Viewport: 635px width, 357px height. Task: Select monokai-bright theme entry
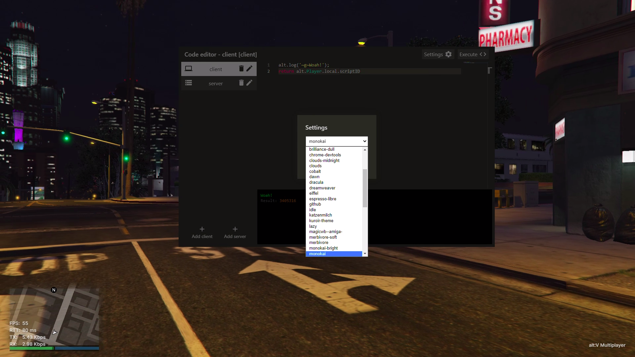pyautogui.click(x=323, y=248)
